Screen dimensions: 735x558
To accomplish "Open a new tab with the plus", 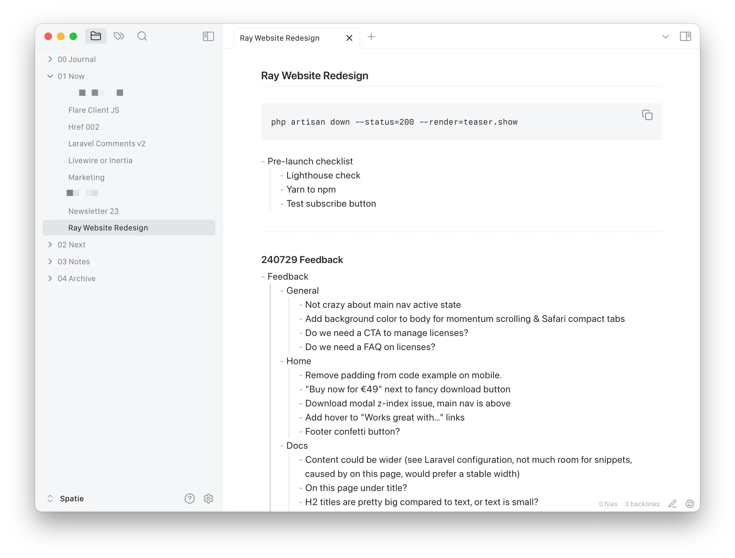I will [371, 37].
